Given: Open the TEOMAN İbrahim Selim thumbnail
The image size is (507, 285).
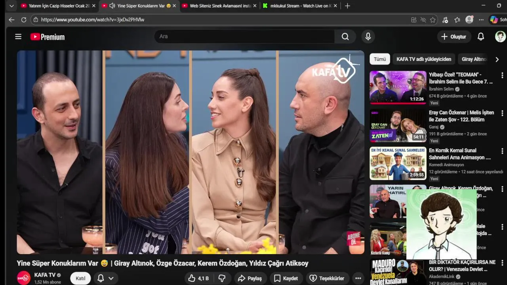Looking at the screenshot, I should (398, 87).
